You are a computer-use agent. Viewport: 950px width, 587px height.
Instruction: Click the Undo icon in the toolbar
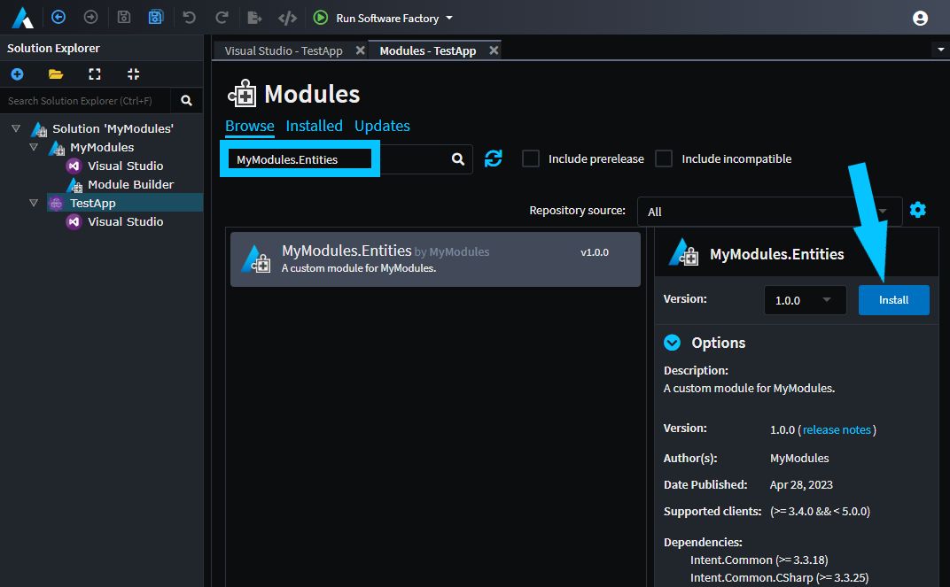point(188,18)
